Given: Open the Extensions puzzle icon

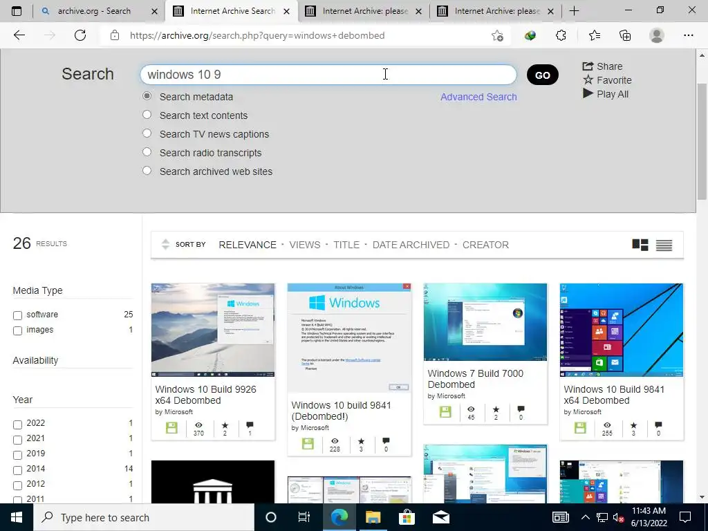Looking at the screenshot, I should 561,35.
